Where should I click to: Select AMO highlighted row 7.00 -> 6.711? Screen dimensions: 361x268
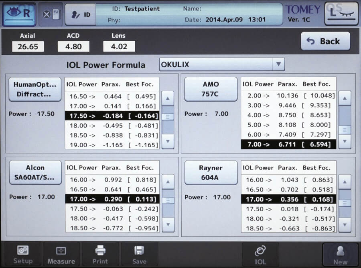(x=288, y=144)
